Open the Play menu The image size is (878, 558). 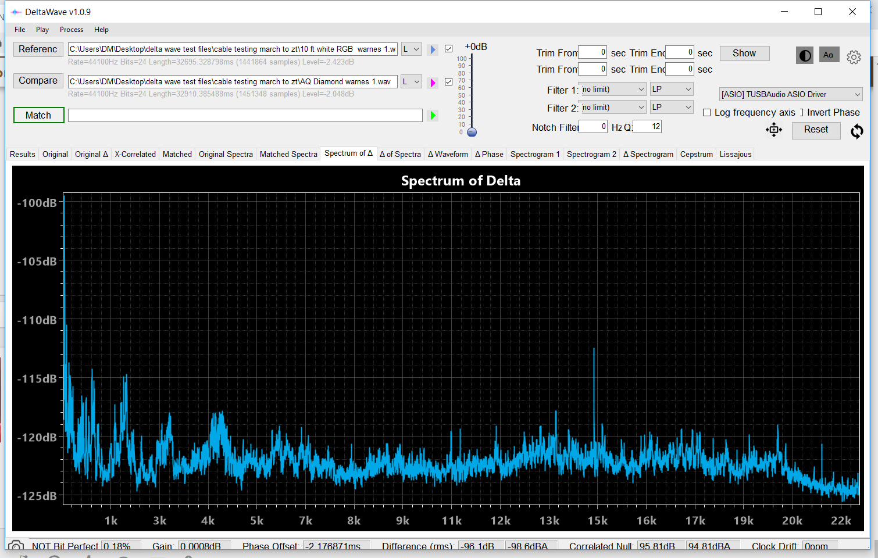(42, 30)
